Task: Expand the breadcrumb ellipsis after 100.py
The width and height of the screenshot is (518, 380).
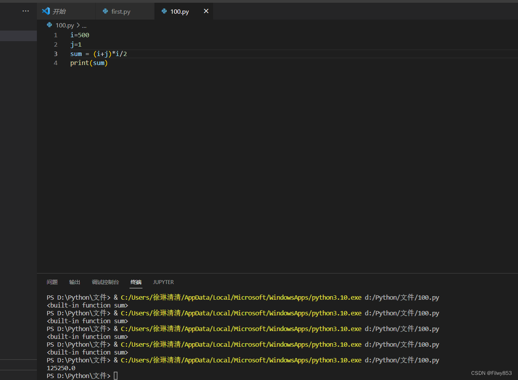Action: (84, 25)
